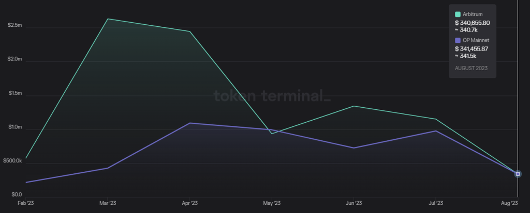
Task: Click the ≈ 341.5k approximation text
Action: (466, 56)
